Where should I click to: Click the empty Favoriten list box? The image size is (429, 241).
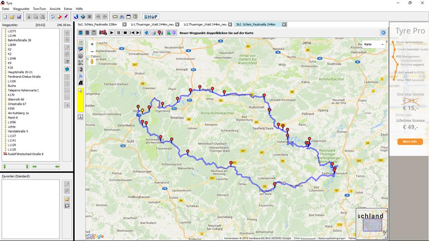(x=31, y=209)
